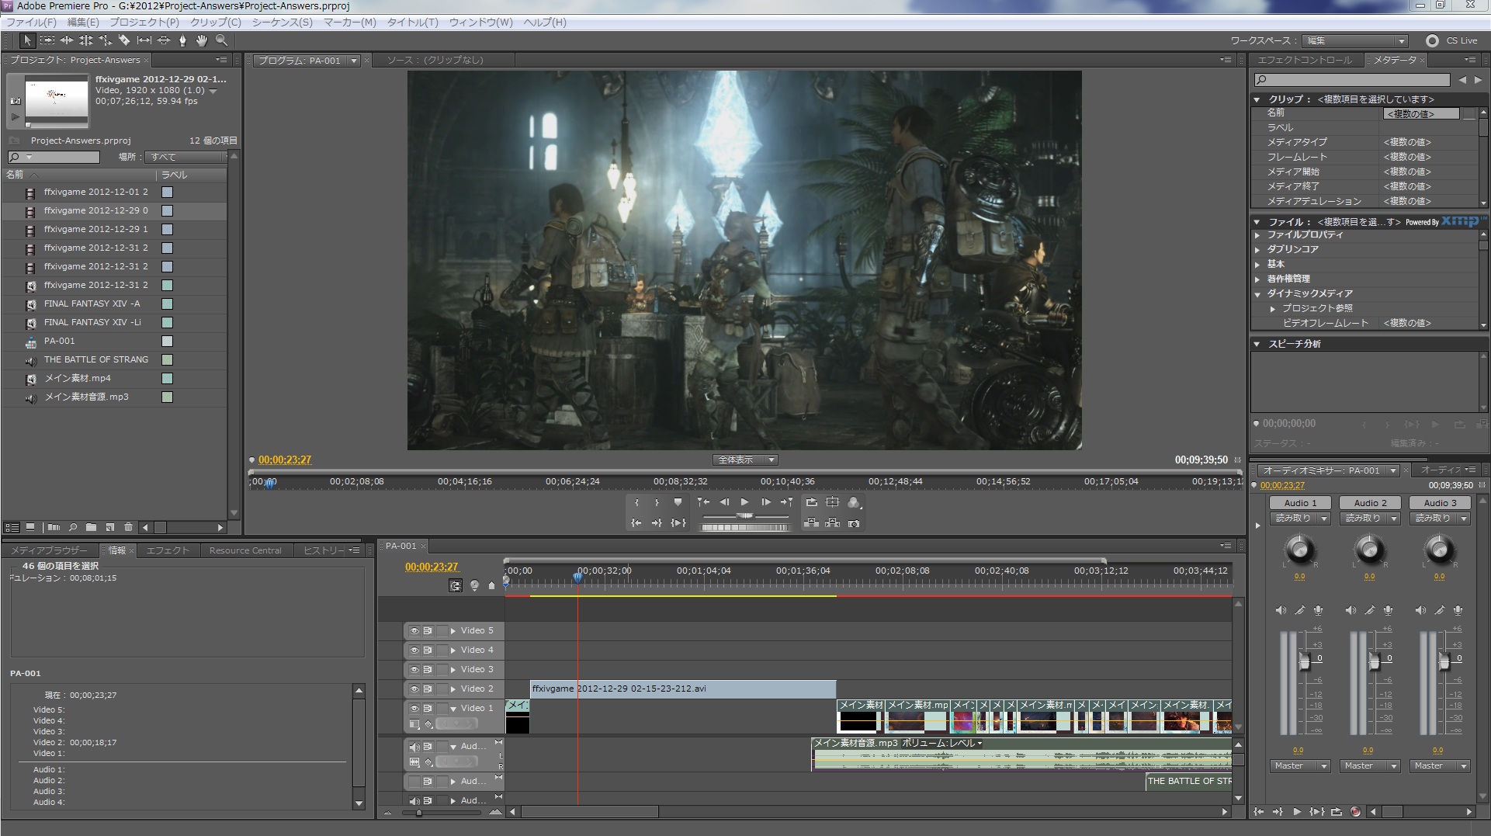Open the 全体表示 zoom level dropdown

744,460
